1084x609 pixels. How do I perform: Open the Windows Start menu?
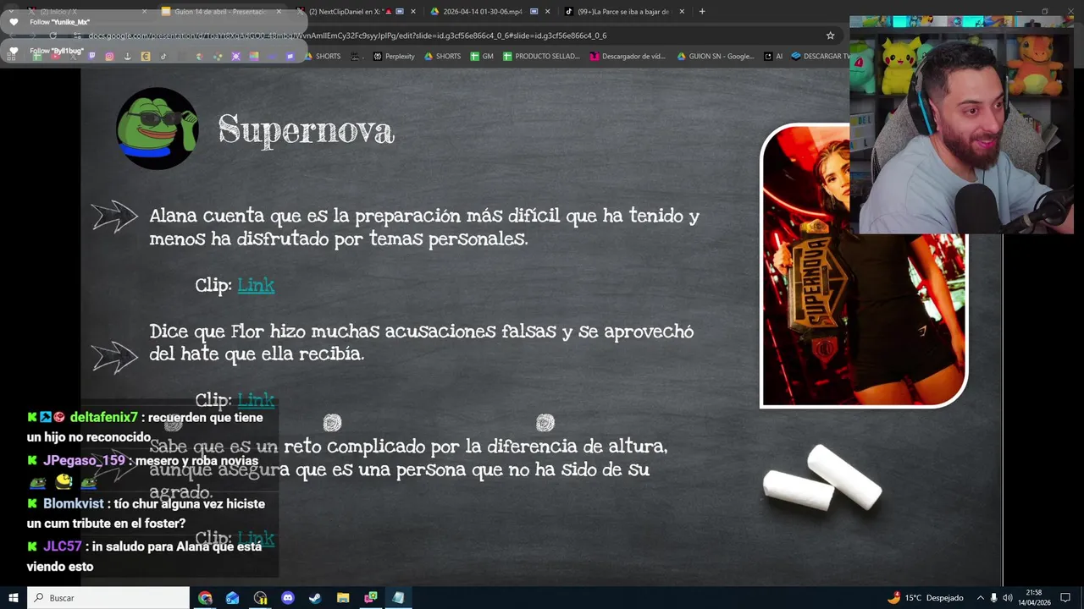[14, 598]
